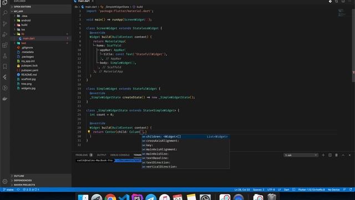Click the notifications bell in status bar
This screenshot has height=200, width=355.
coord(351,189)
